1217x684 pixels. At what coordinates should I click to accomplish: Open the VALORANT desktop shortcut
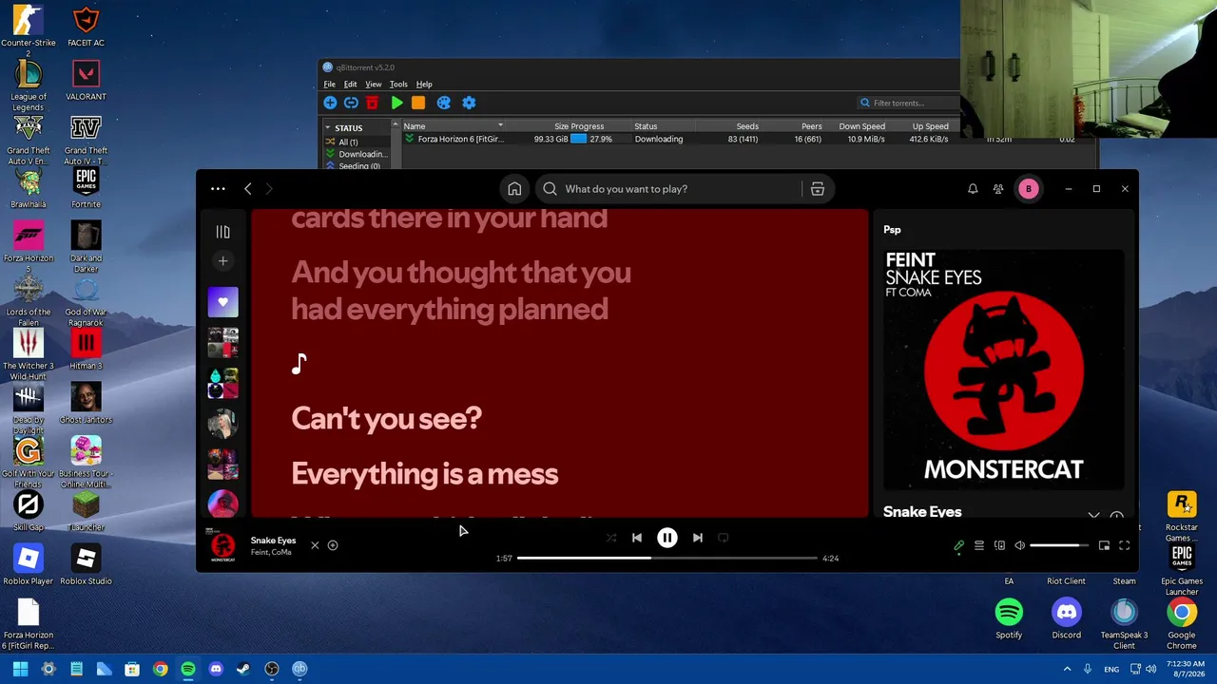pyautogui.click(x=86, y=80)
